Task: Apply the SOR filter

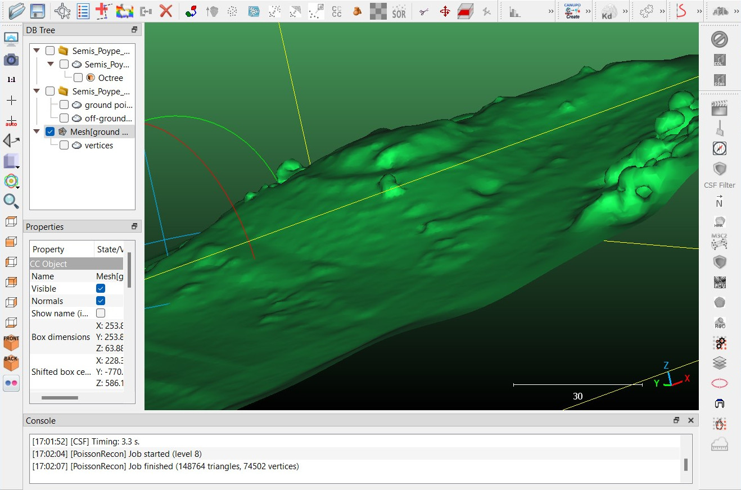Action: [x=399, y=11]
